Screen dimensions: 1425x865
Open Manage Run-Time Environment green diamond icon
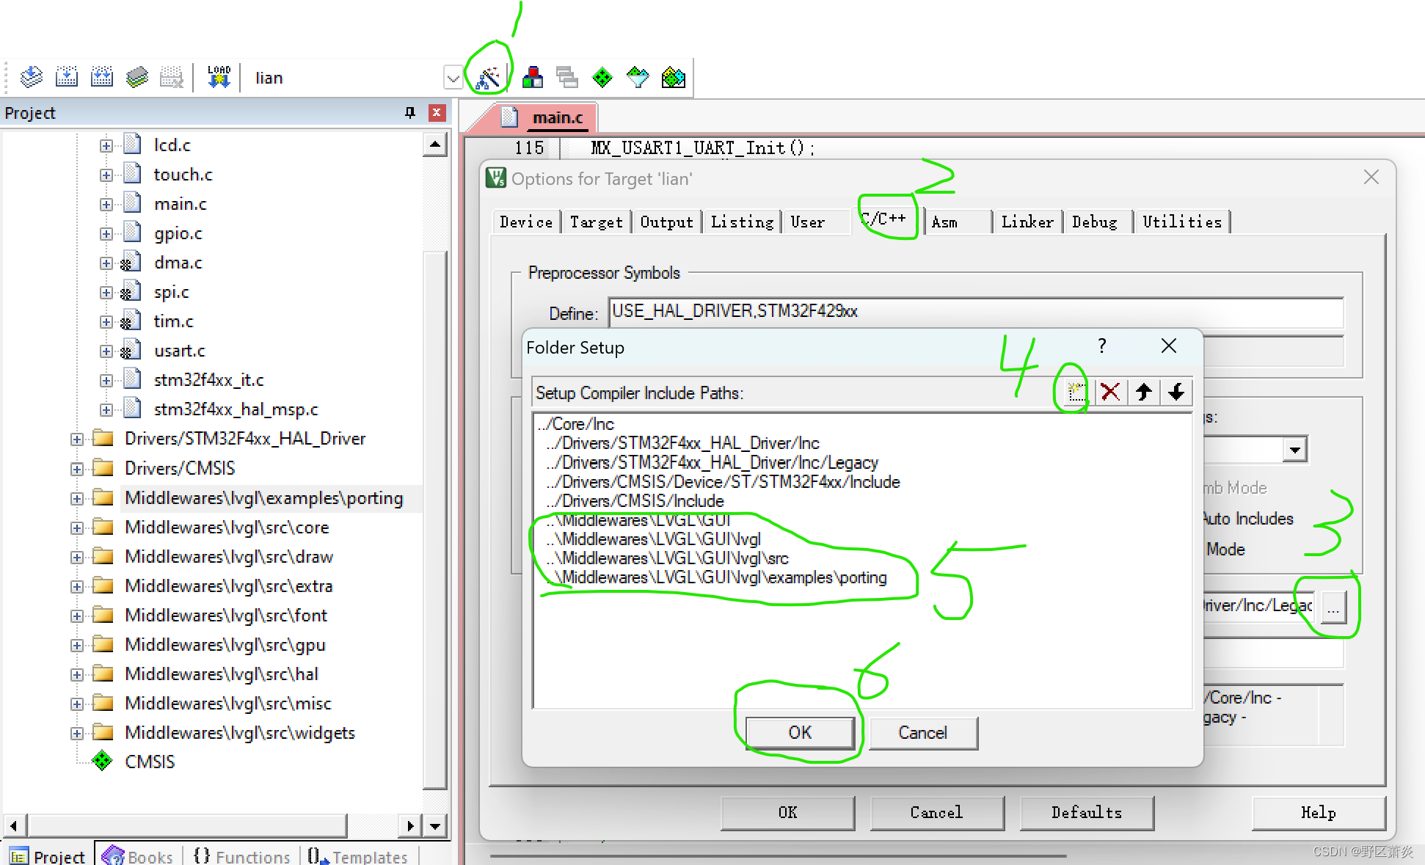click(602, 77)
